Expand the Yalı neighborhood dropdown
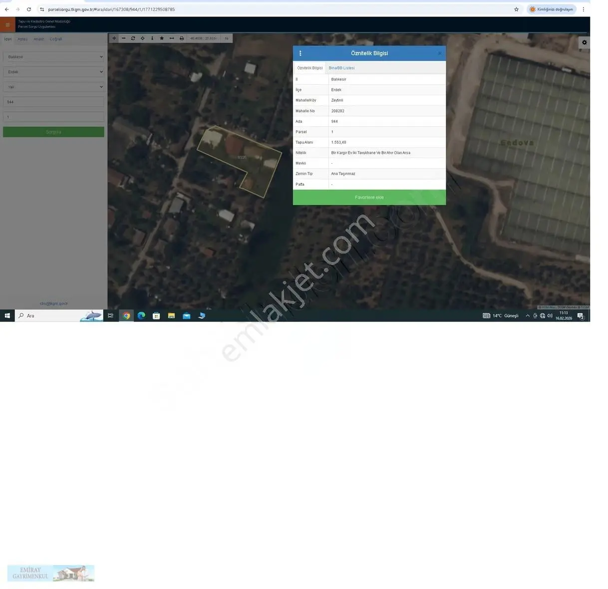 tap(54, 87)
